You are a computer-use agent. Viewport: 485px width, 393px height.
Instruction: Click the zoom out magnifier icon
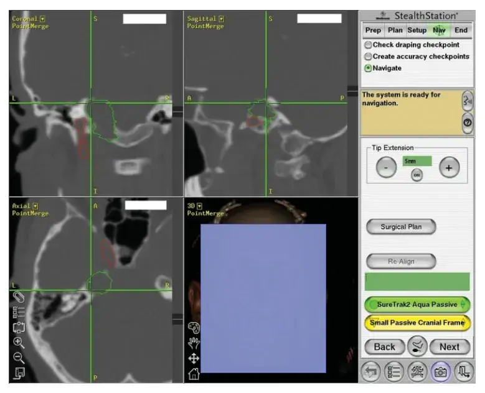pos(19,358)
